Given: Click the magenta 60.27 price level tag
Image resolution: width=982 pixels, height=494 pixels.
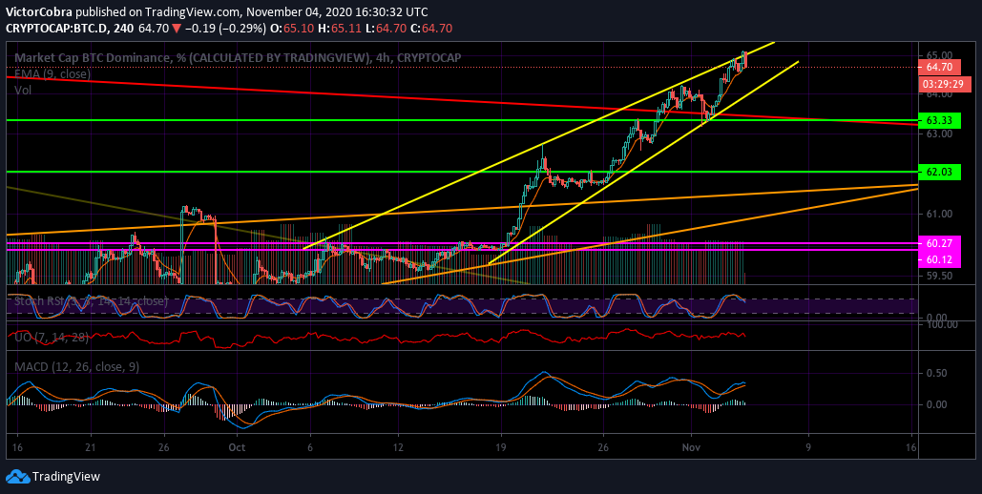Looking at the screenshot, I should pos(938,243).
